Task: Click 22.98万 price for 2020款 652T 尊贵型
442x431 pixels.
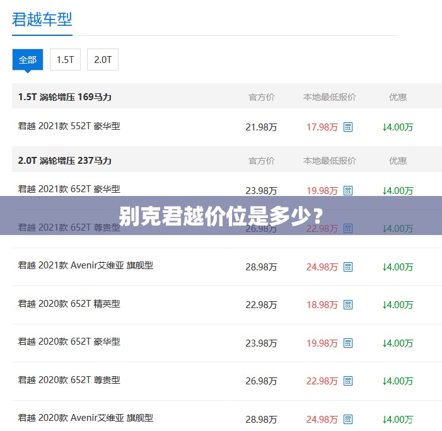Action: tap(322, 381)
